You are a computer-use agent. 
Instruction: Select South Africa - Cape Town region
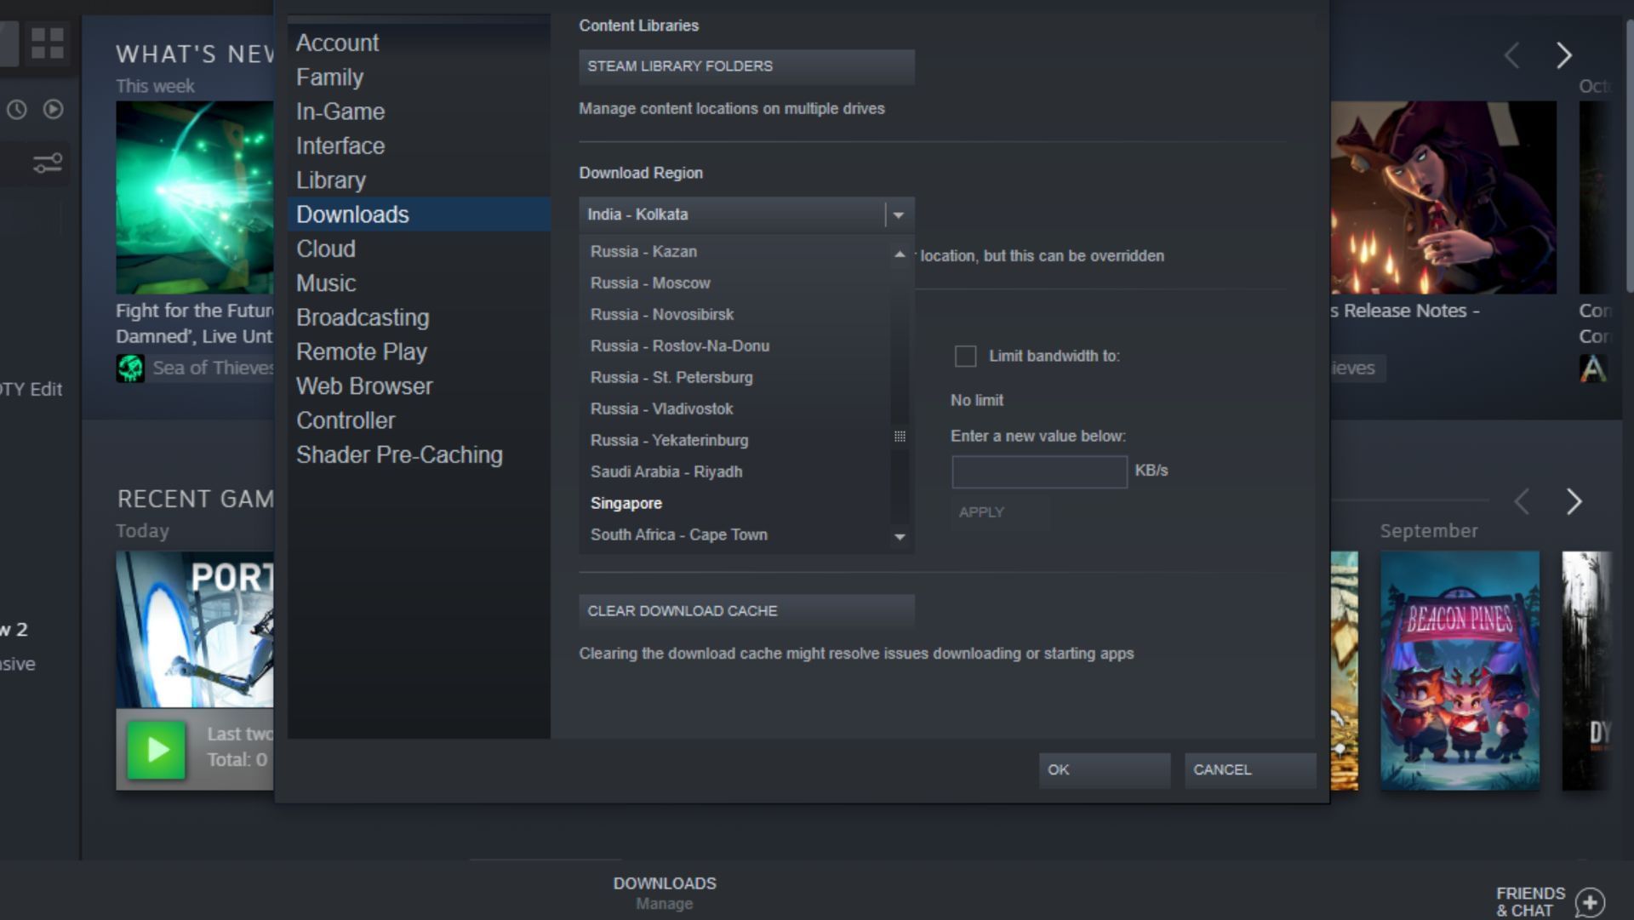point(679,534)
